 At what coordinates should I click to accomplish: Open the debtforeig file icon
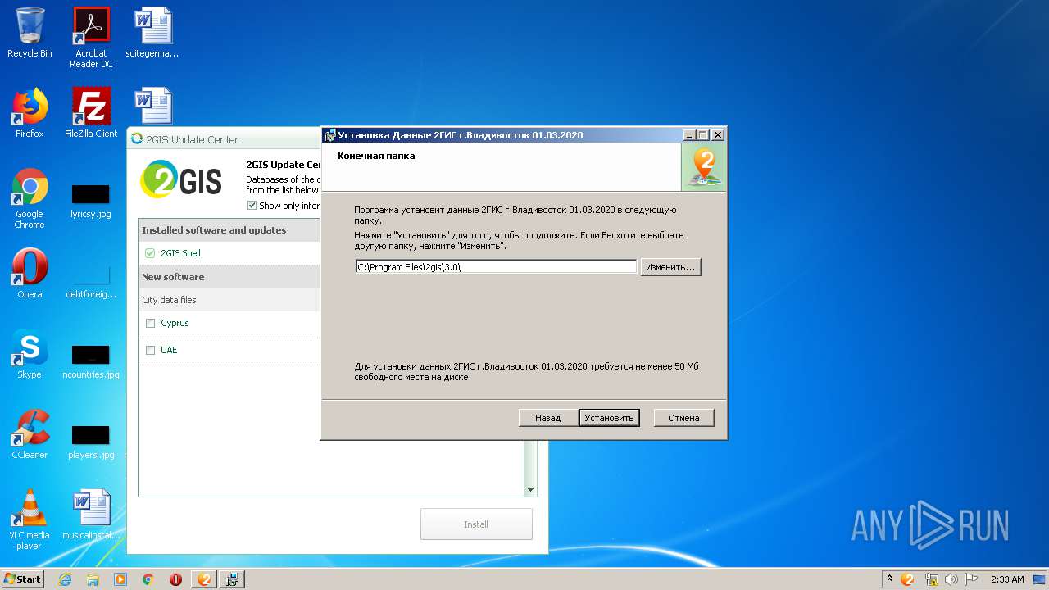click(90, 282)
